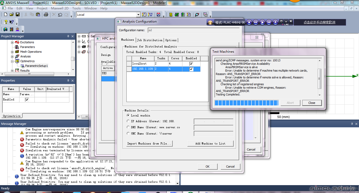Select the UNC Name radio button
This screenshot has width=359, height=193.
128,133
